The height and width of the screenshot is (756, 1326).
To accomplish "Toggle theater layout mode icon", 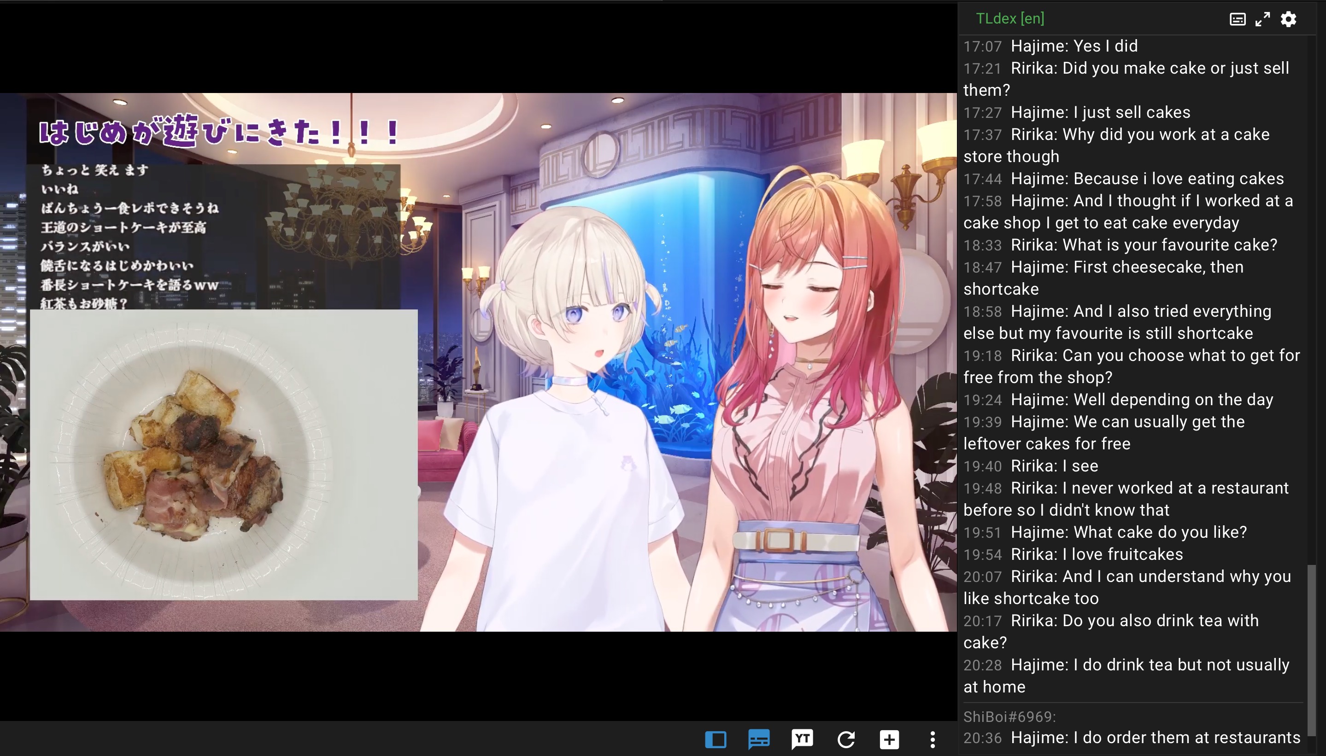I will tap(716, 739).
